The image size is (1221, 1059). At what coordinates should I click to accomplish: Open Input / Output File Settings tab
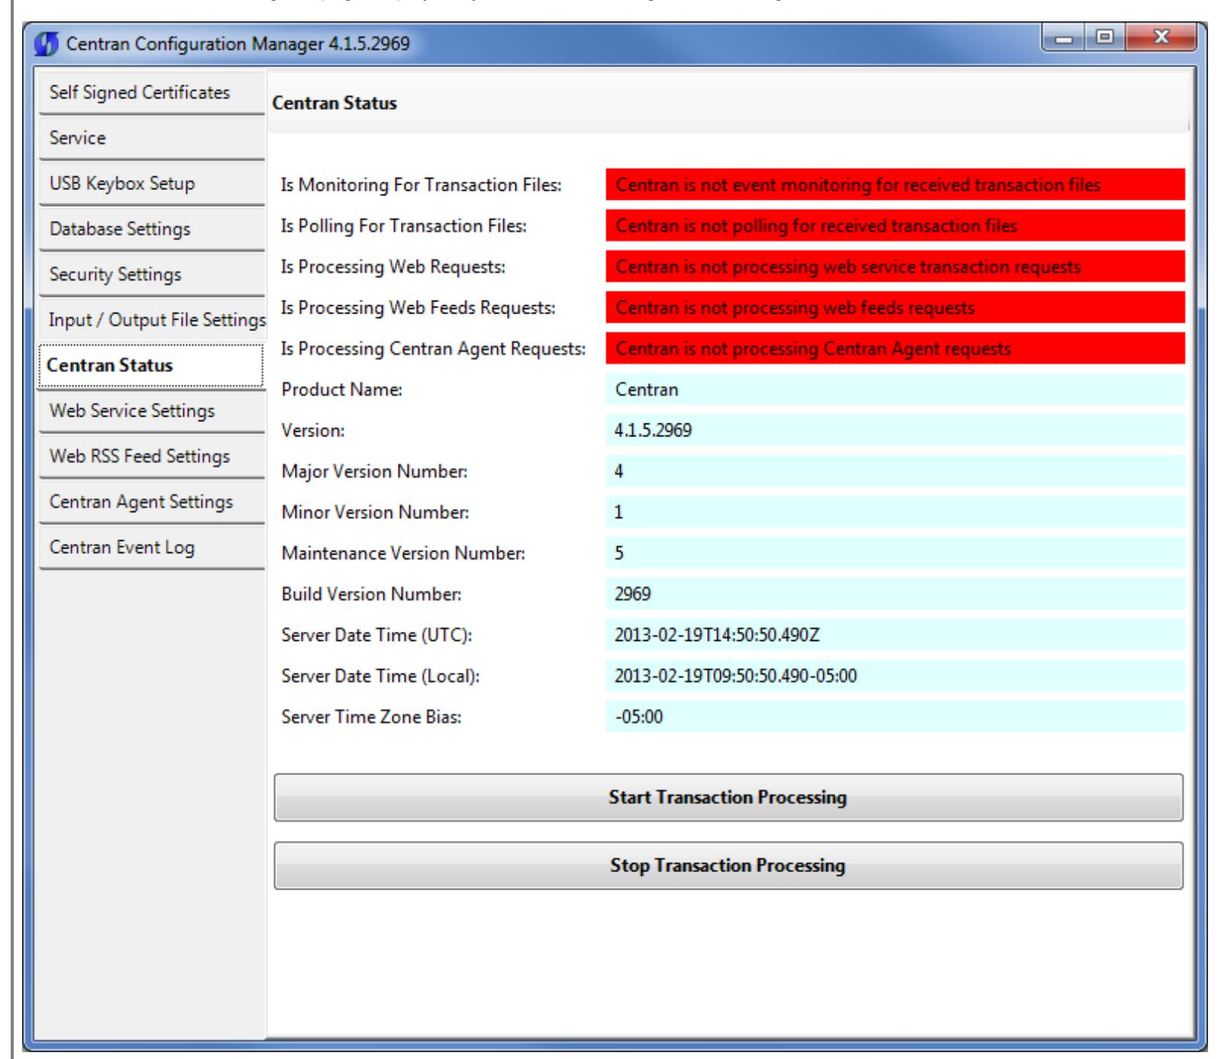coord(151,320)
